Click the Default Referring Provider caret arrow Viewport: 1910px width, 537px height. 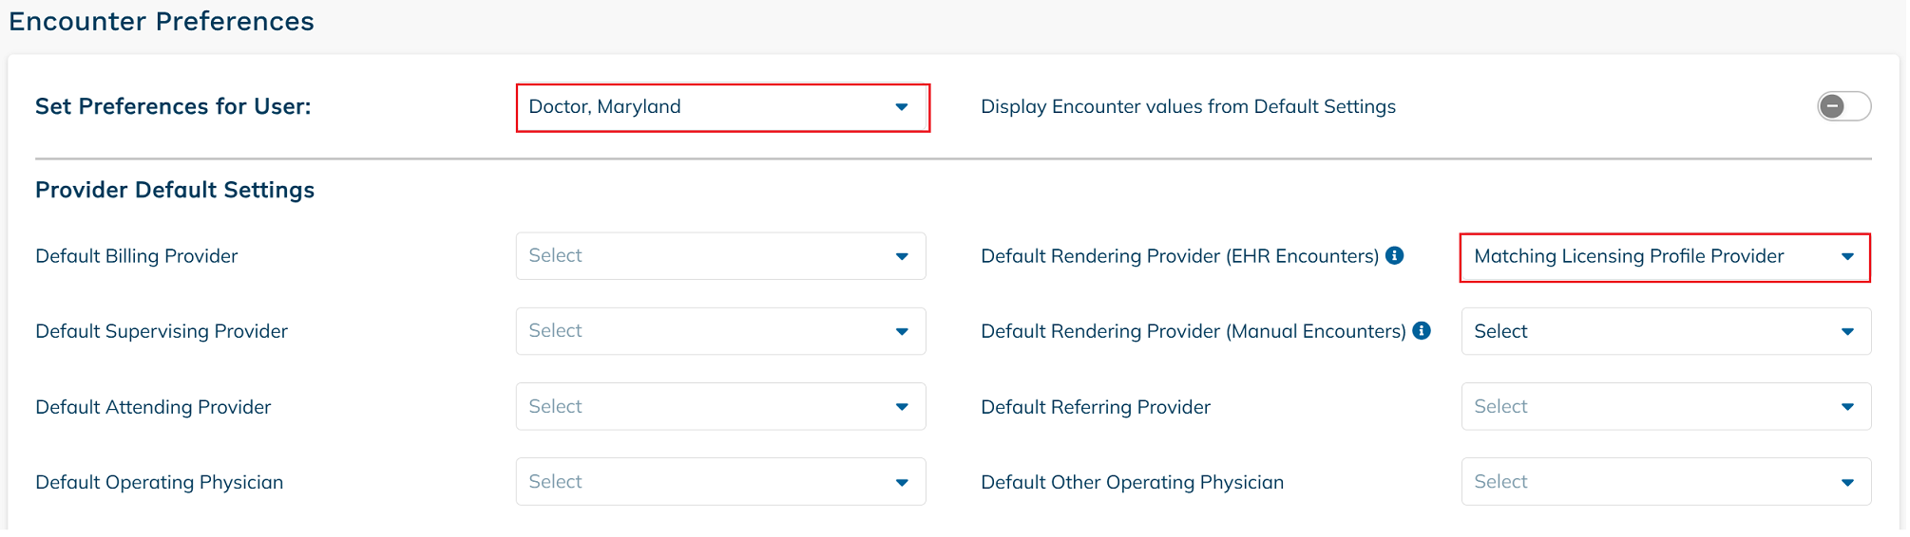click(1847, 407)
